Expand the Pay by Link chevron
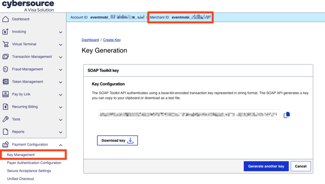The image size is (325, 184). (60, 95)
